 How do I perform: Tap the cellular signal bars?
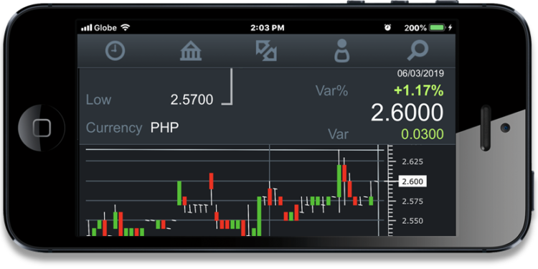pos(87,28)
